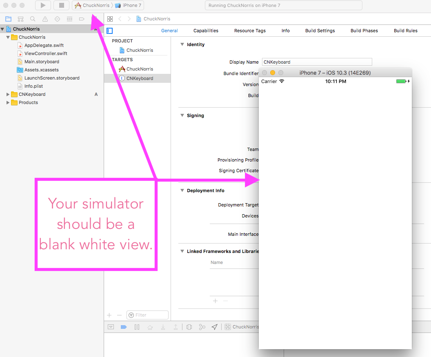Open the ChuckNorris scheme selector

pyautogui.click(x=92, y=5)
